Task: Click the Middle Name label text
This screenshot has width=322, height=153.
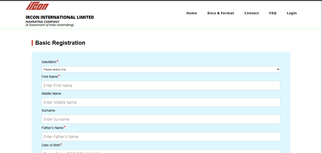Action: (51, 94)
